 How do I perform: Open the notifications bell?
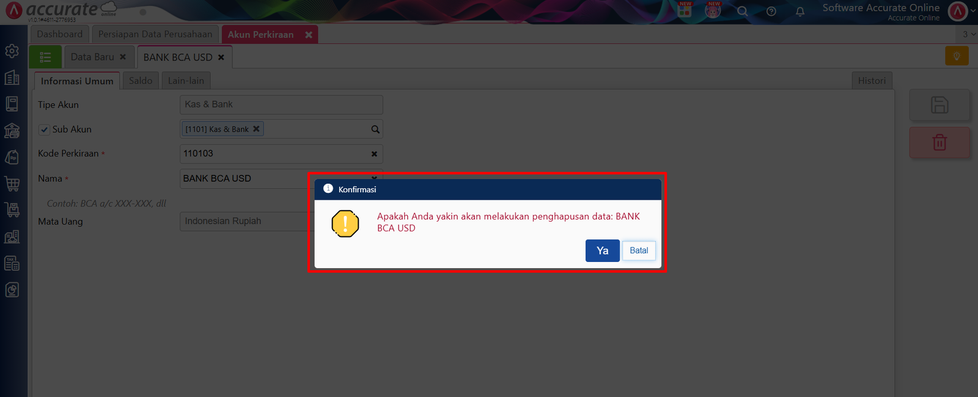tap(800, 11)
